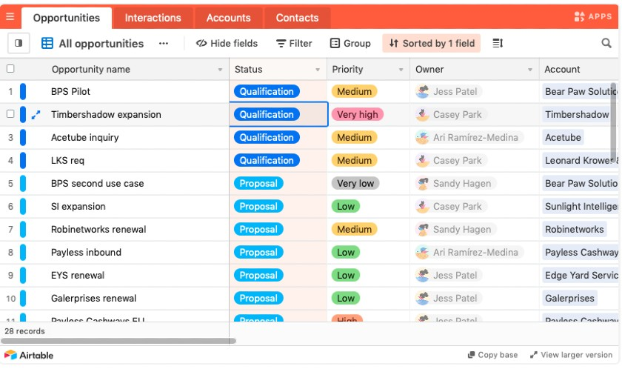This screenshot has width=622, height=369.
Task: Open the row height icon
Action: (x=498, y=44)
